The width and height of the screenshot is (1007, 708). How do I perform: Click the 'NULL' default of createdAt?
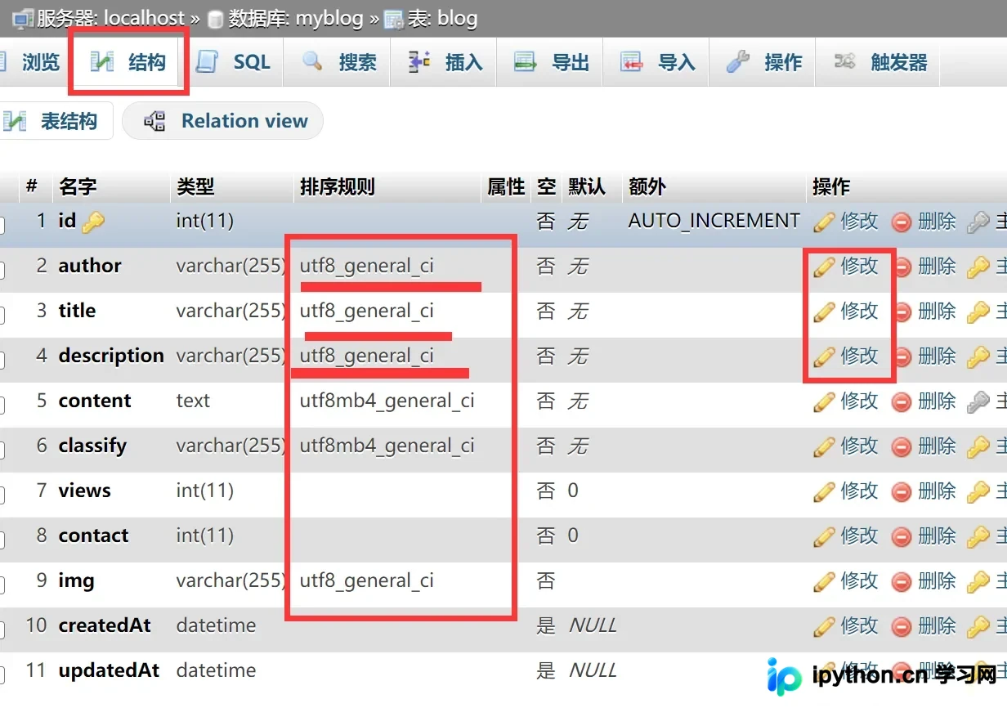tap(593, 625)
